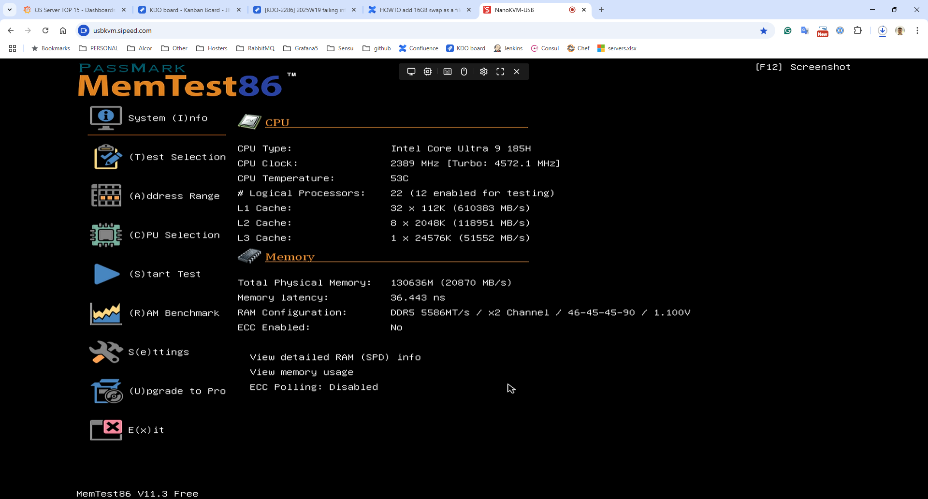The height and width of the screenshot is (499, 928).
Task: Open RAM Benchmark from sidebar
Action: [174, 313]
